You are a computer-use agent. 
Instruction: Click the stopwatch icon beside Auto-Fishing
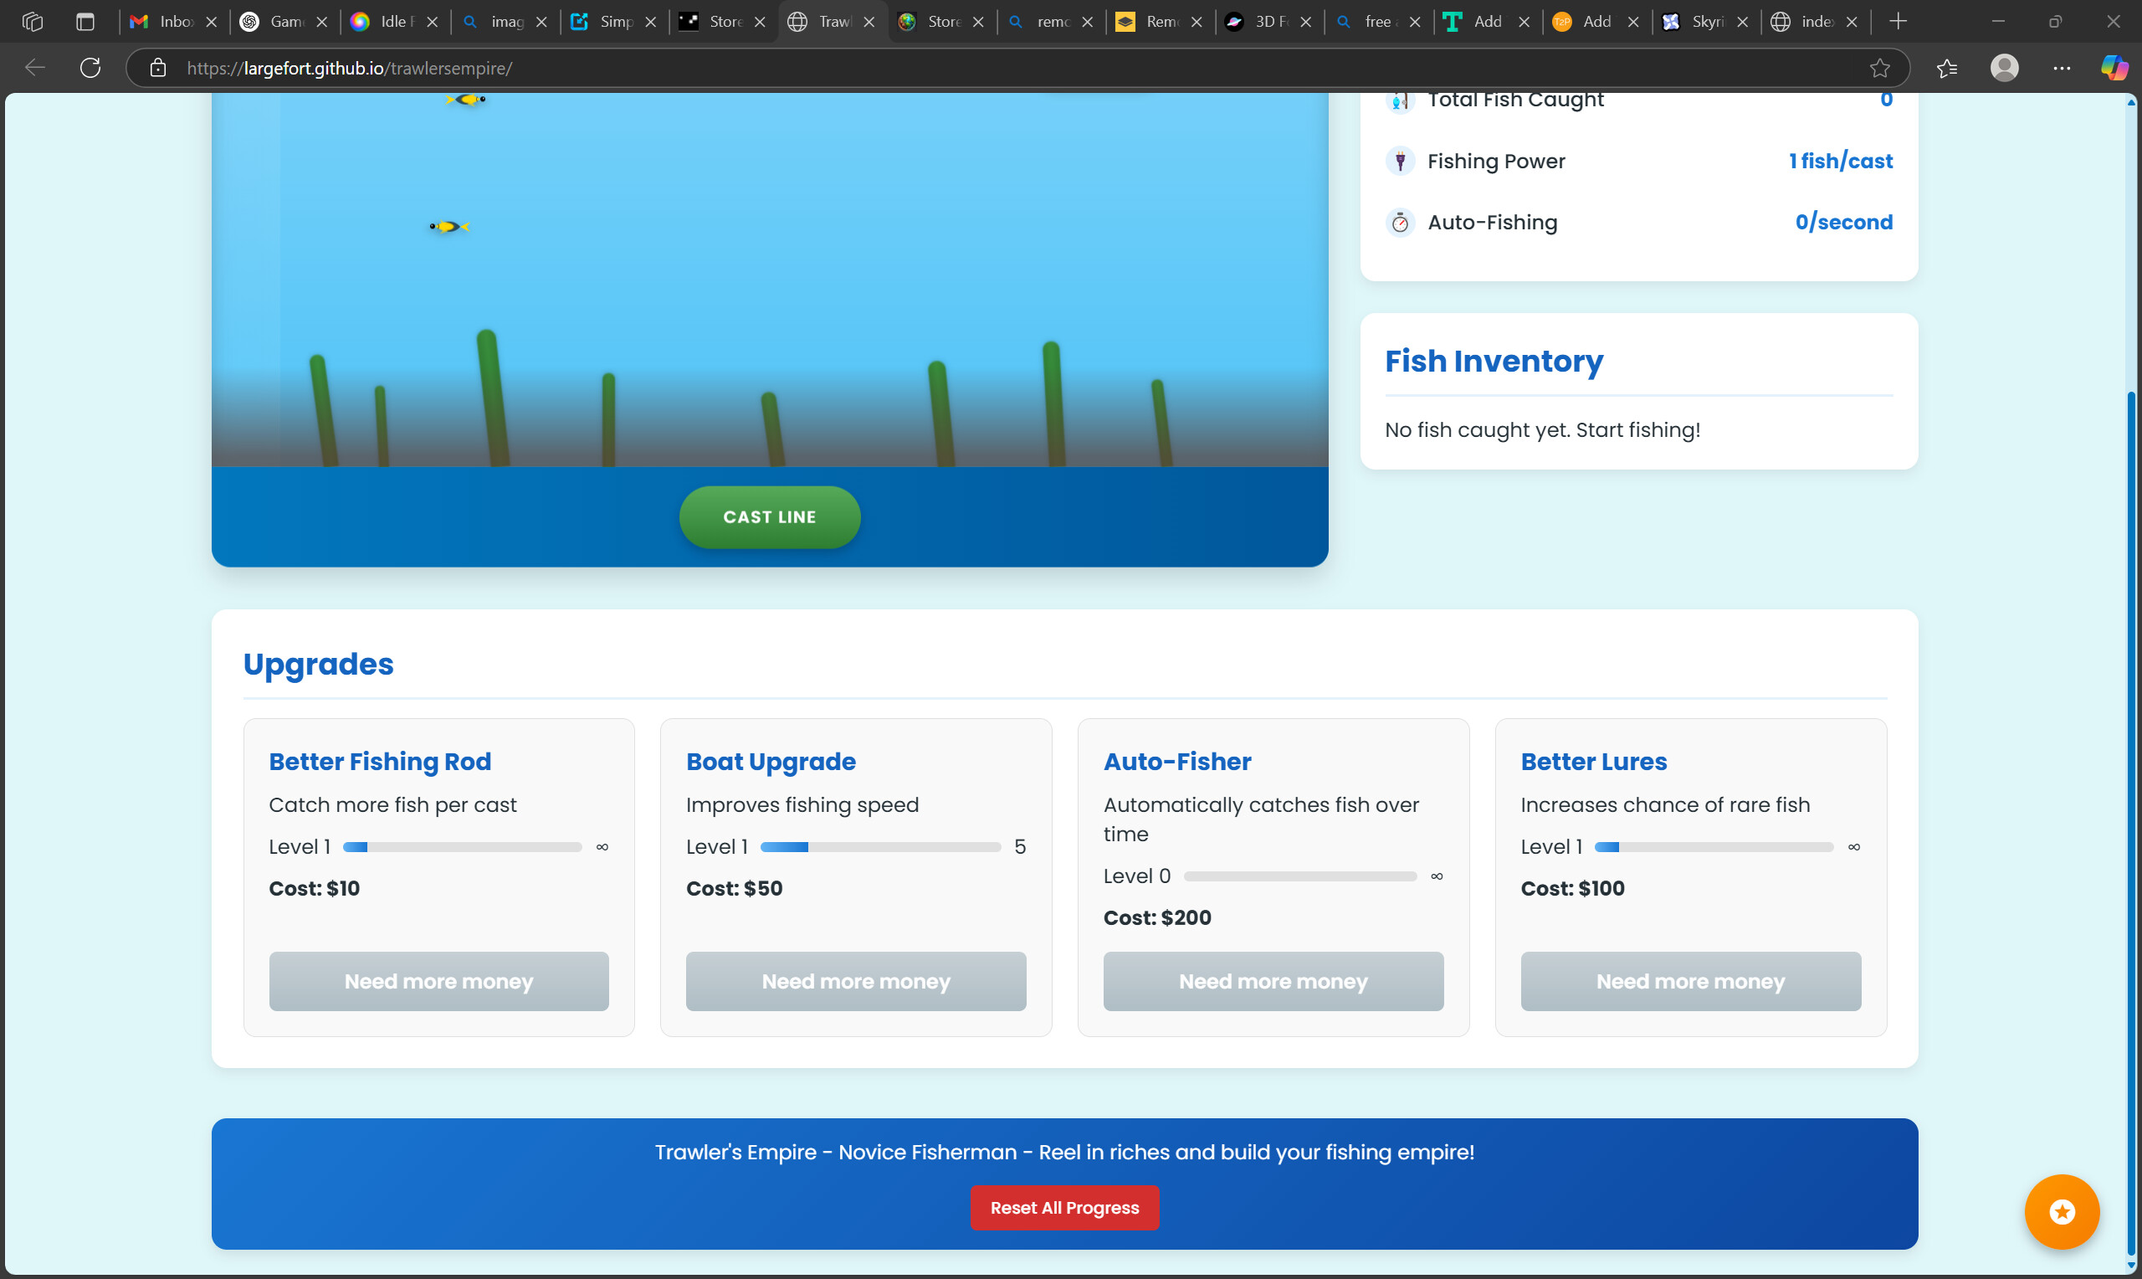[1400, 222]
